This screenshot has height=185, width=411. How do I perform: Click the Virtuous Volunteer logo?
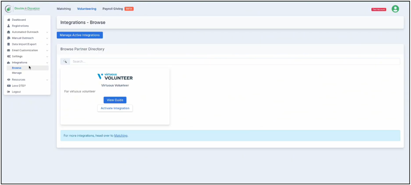[115, 77]
